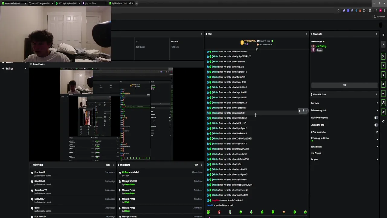Click the red emote in the chat emote bar
The image size is (387, 218).
pyautogui.click(x=219, y=212)
